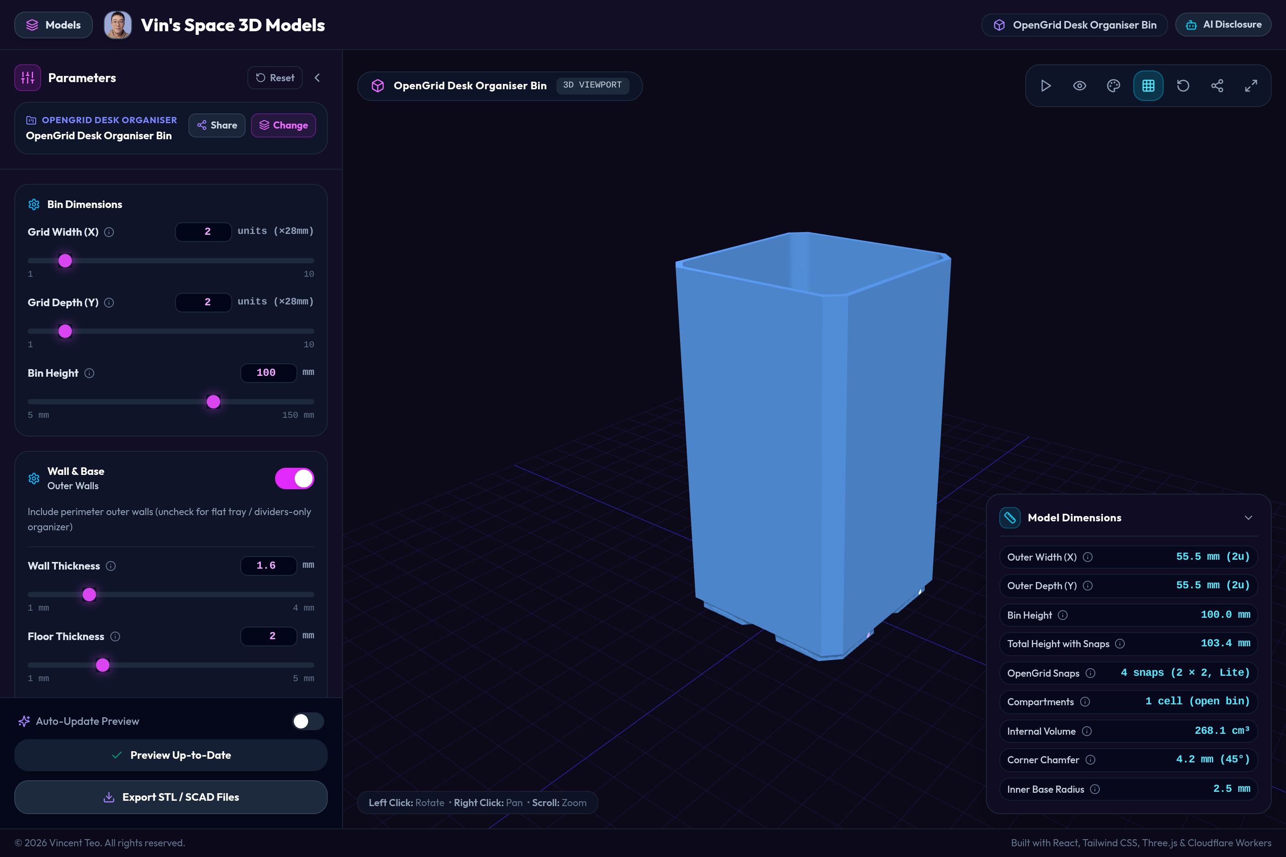The width and height of the screenshot is (1286, 857).
Task: Click the play icon in viewport toolbar
Action: pos(1045,86)
